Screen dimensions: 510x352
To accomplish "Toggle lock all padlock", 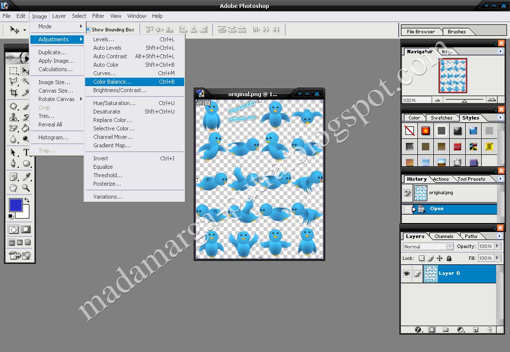I will [x=449, y=258].
